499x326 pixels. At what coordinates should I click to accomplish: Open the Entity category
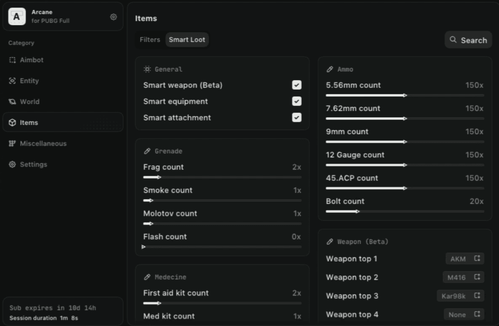[x=63, y=81]
